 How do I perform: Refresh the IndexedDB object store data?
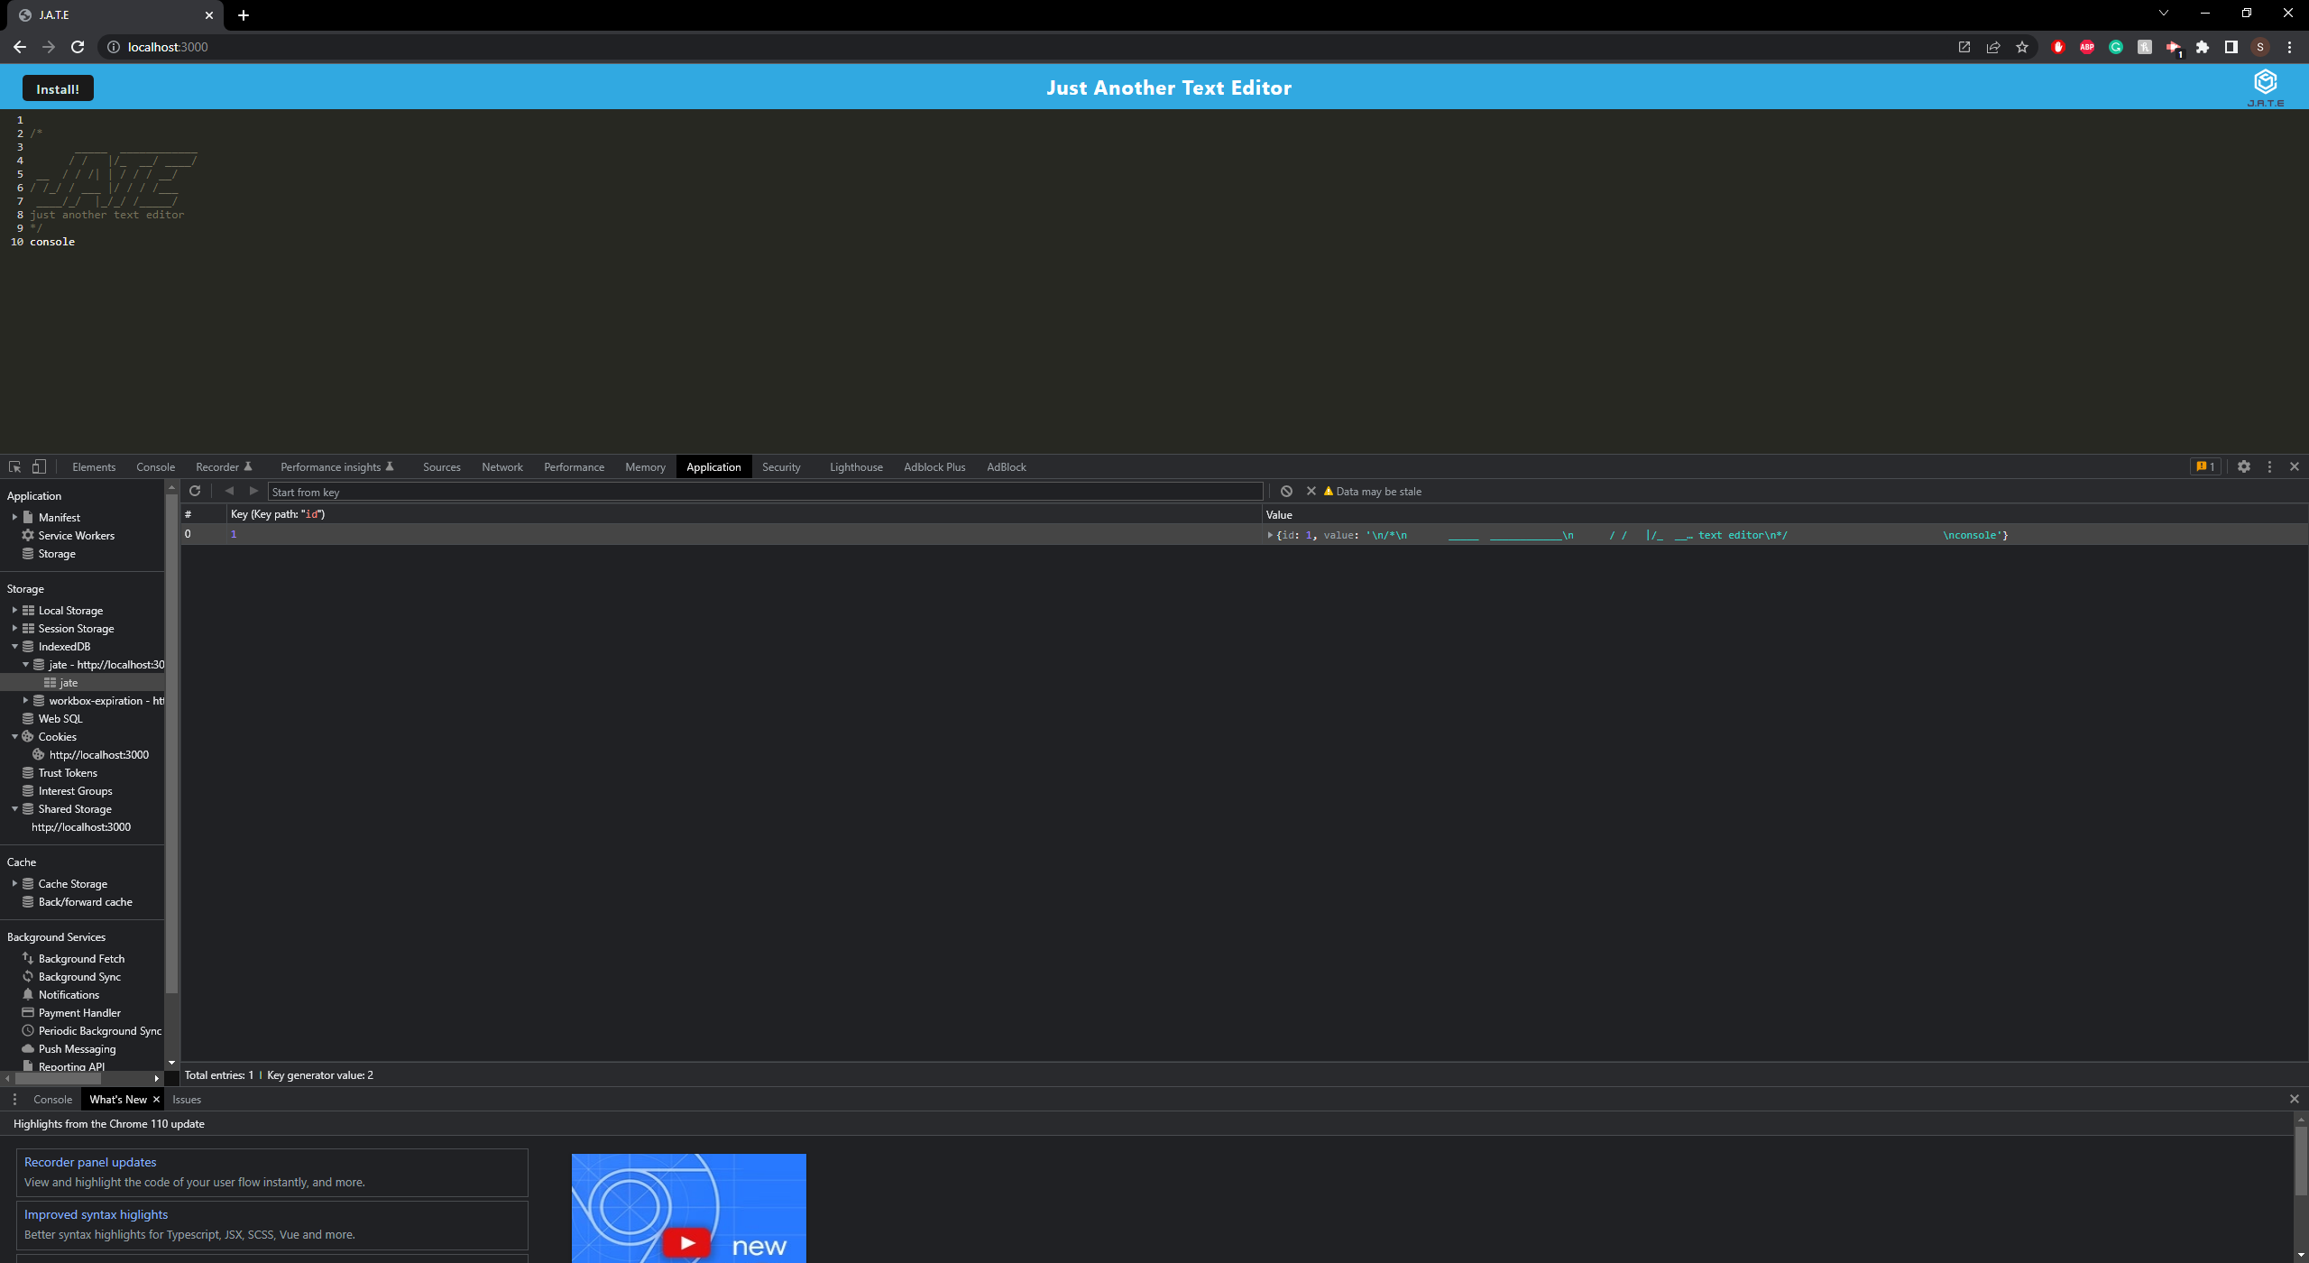pyautogui.click(x=195, y=491)
